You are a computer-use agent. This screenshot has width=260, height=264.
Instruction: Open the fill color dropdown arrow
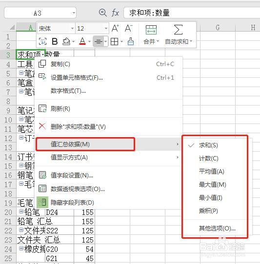73,41
